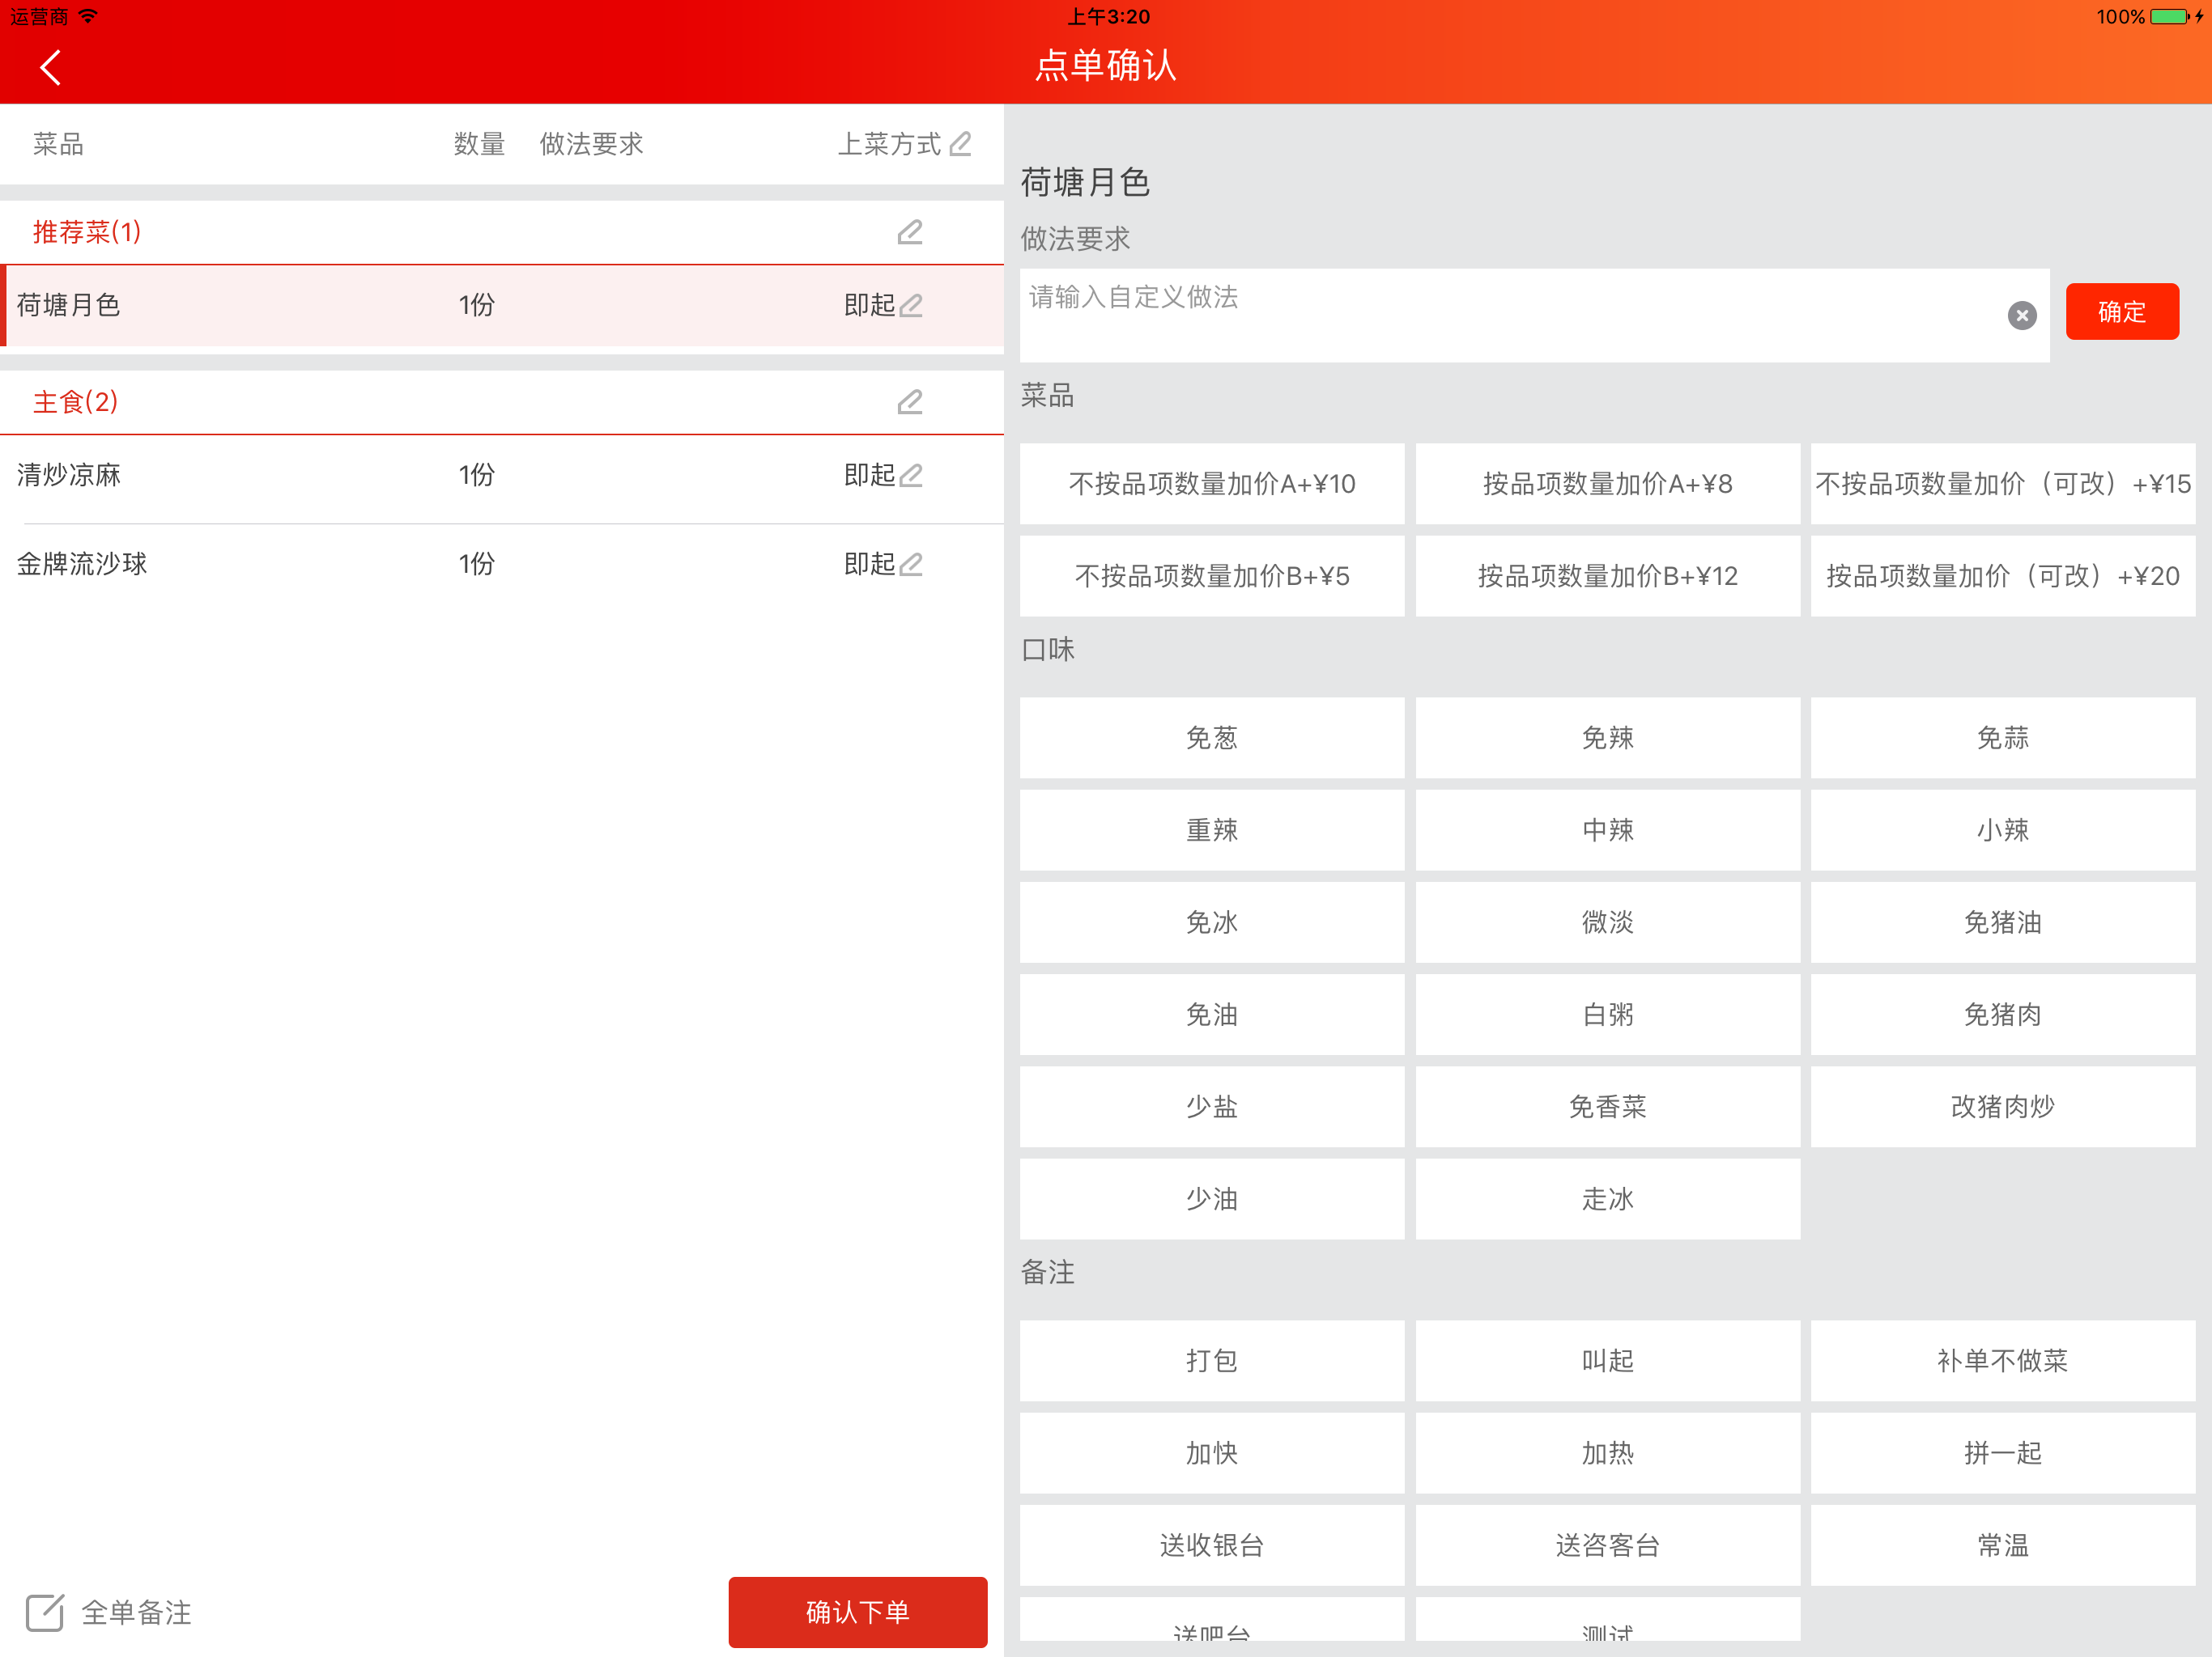
Task: Select the 清炒凉麻 dish row
Action: tap(502, 475)
